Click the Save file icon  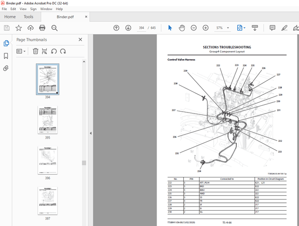(x=7, y=28)
